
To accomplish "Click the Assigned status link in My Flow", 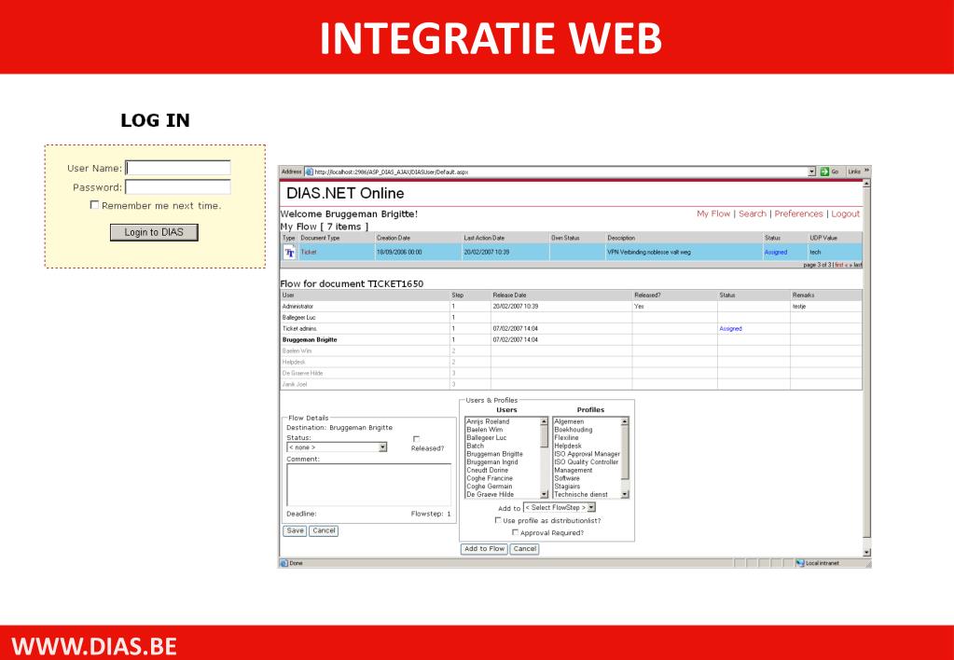I will 775,253.
